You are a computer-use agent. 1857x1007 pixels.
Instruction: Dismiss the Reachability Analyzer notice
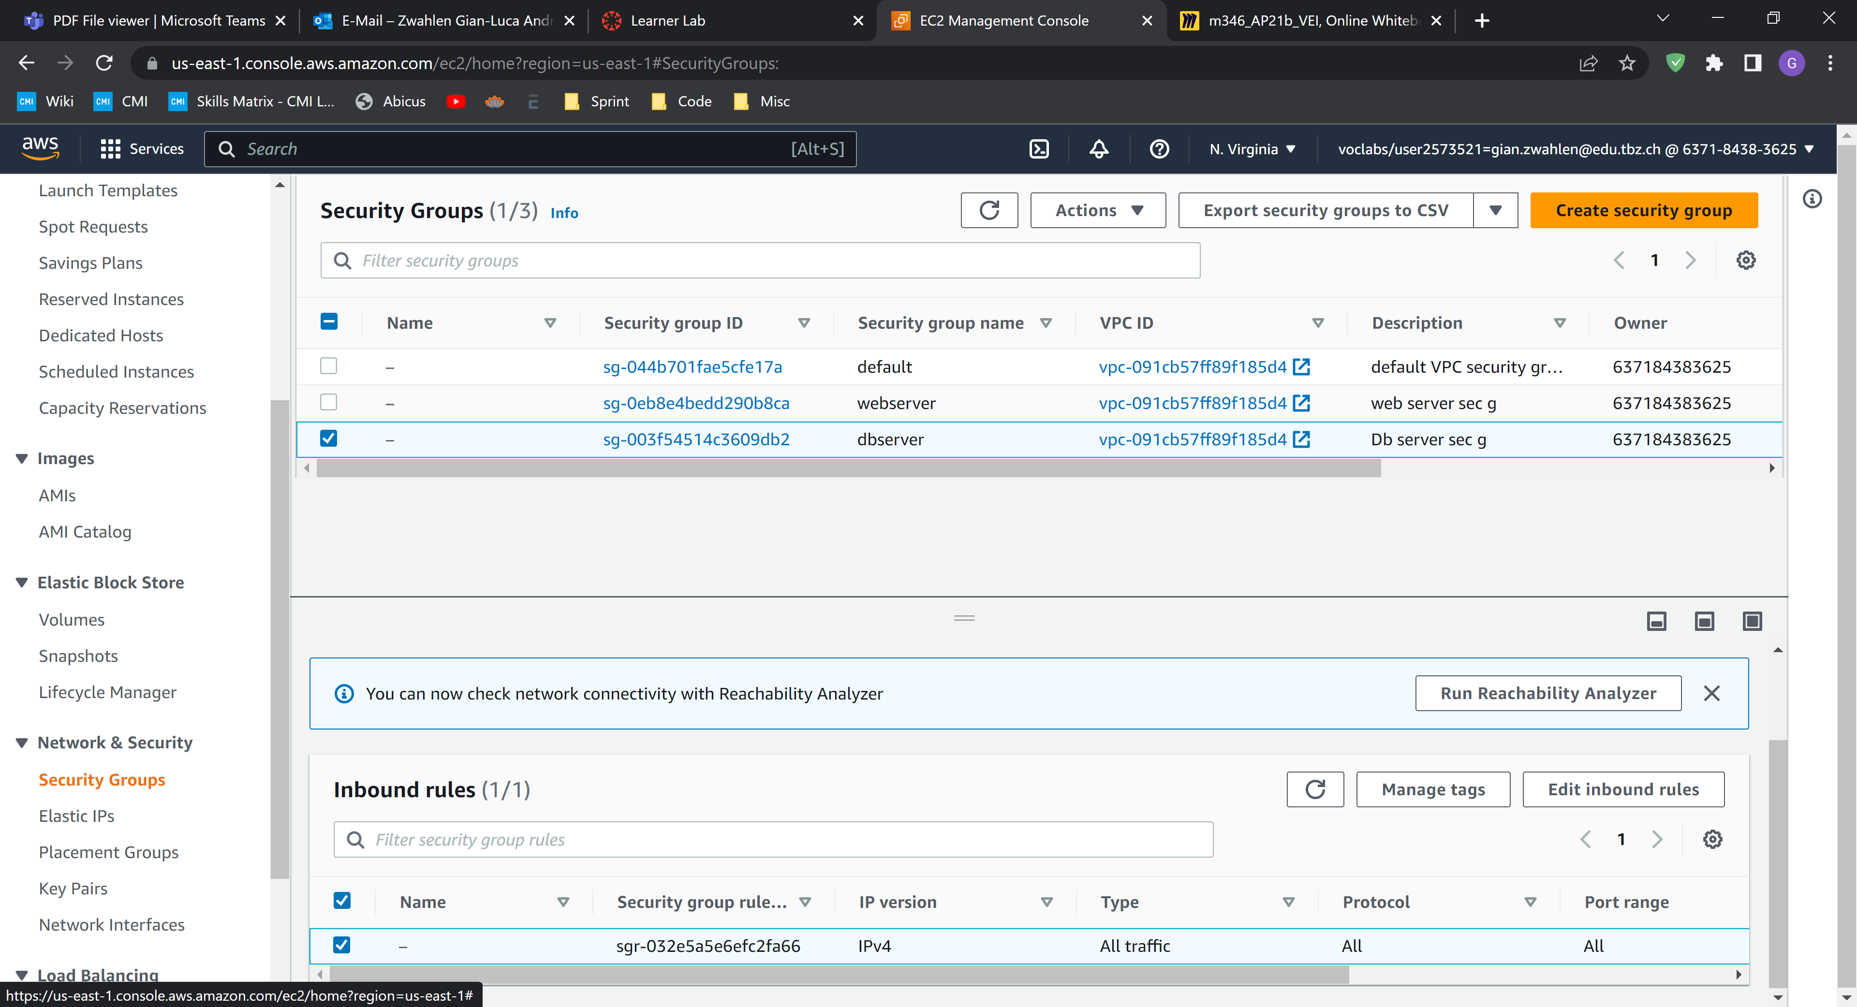point(1711,693)
